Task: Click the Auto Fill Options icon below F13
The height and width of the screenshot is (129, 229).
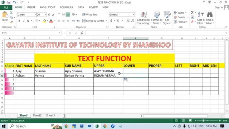Action: (125, 80)
